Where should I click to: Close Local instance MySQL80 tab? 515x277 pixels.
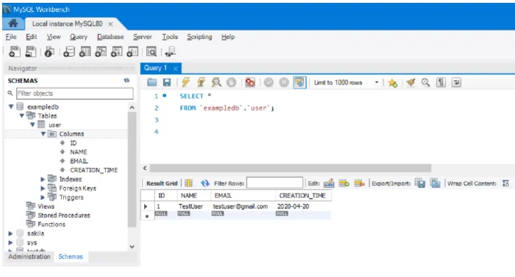(111, 24)
